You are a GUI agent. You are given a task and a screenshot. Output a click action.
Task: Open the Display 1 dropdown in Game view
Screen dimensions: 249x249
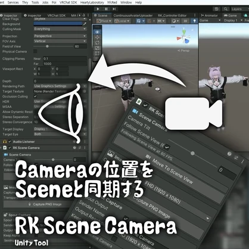click(233, 20)
